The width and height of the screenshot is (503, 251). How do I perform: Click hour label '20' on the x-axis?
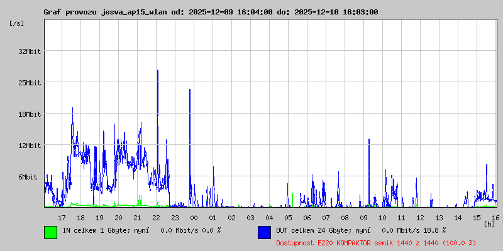(x=118, y=218)
